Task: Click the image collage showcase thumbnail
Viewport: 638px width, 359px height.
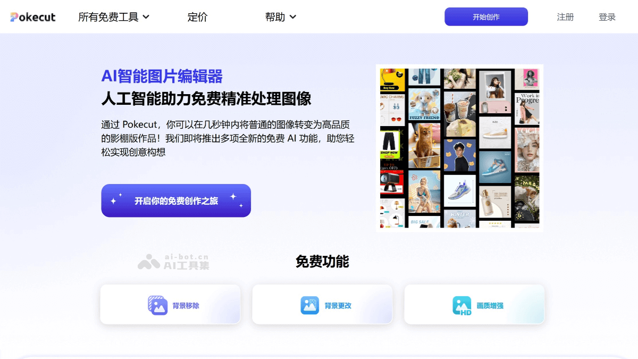Action: pyautogui.click(x=459, y=147)
